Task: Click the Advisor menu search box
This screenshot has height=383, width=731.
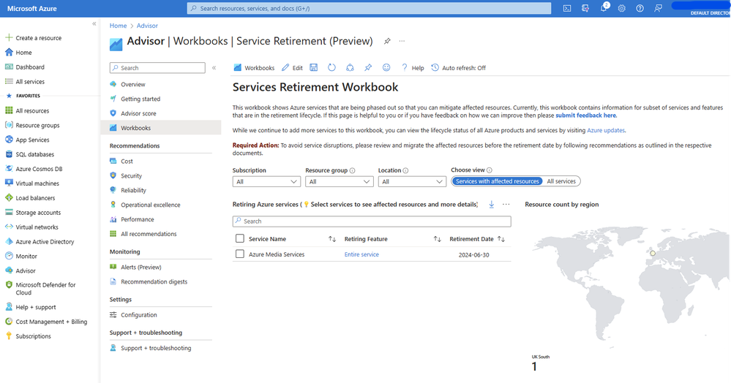Action: (x=157, y=67)
